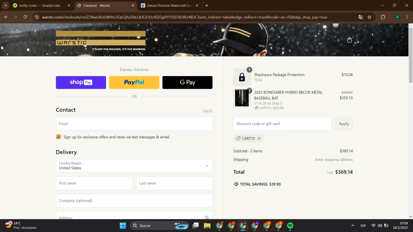View site information icon in address bar
Screen dimensions: 413x232
pos(37,17)
